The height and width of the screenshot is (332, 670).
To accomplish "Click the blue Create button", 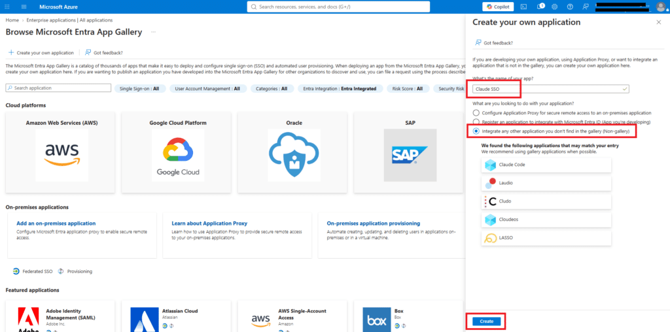I will point(486,322).
